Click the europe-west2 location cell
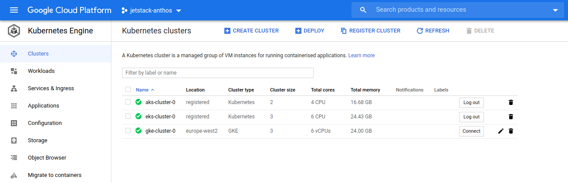Image resolution: width=568 pixels, height=183 pixels. [202, 131]
